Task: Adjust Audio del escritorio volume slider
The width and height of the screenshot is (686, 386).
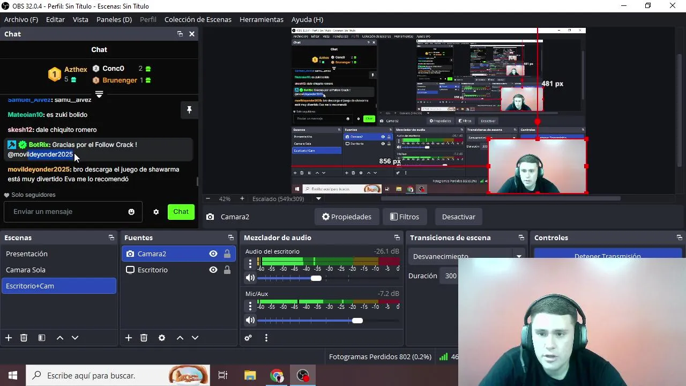Action: tap(316, 278)
